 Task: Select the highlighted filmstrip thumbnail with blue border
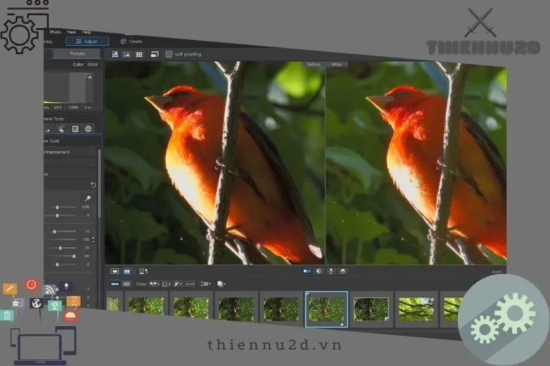(327, 309)
